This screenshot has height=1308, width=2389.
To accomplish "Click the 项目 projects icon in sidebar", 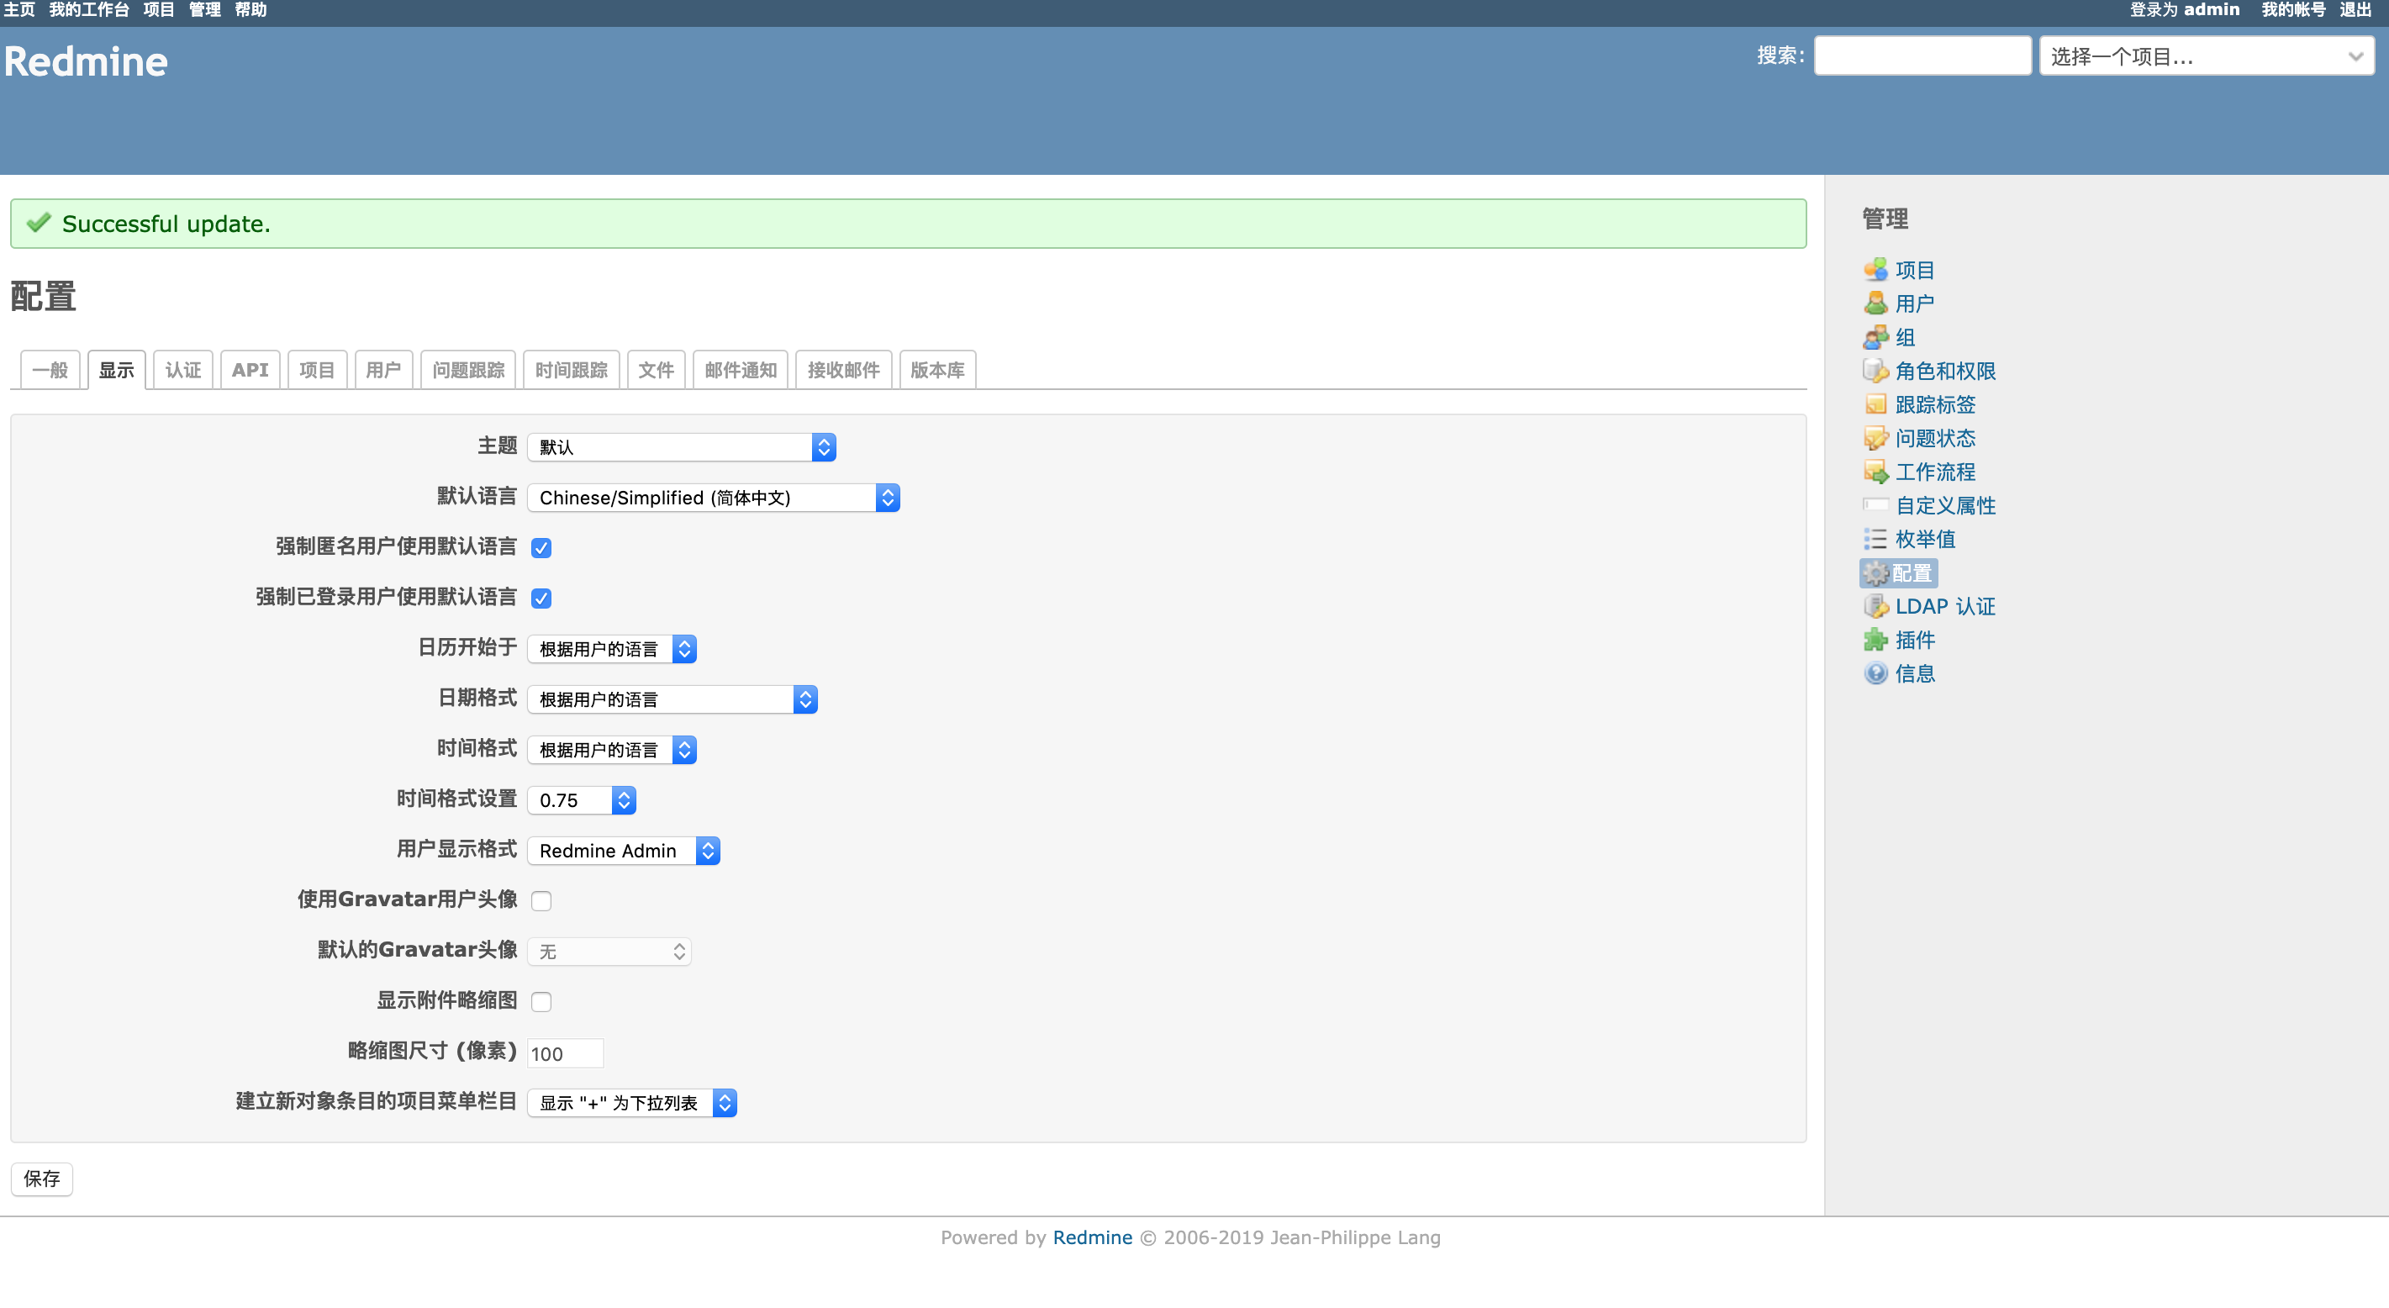I will [x=1875, y=270].
